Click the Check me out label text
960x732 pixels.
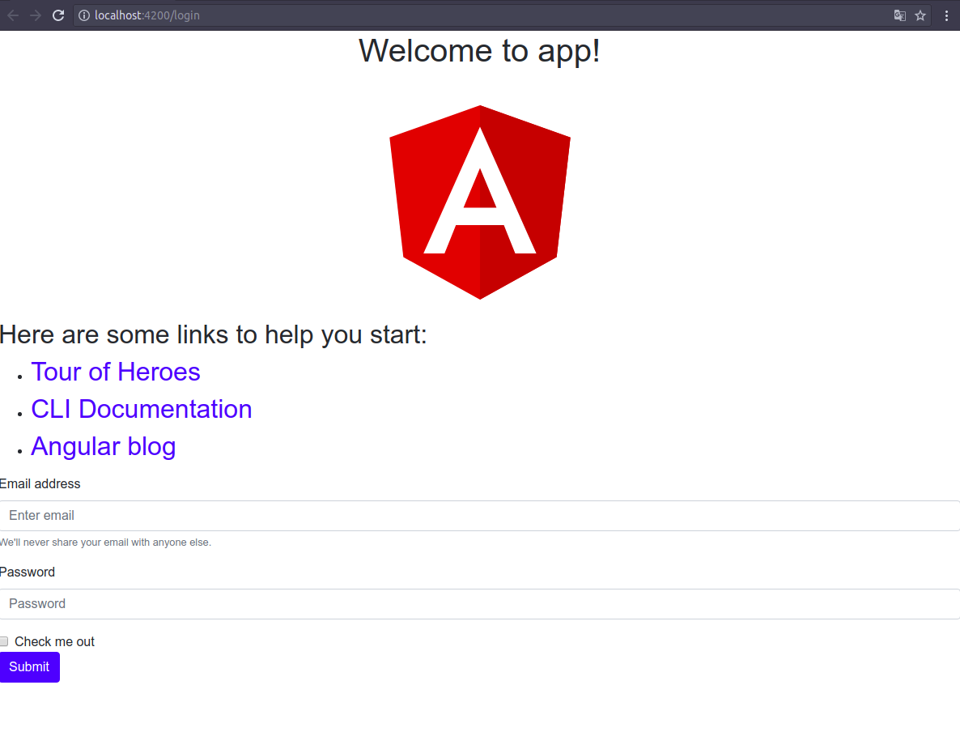pyautogui.click(x=54, y=640)
